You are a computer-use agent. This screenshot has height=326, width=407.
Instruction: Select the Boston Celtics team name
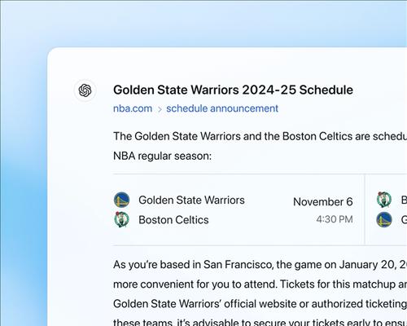tap(173, 220)
